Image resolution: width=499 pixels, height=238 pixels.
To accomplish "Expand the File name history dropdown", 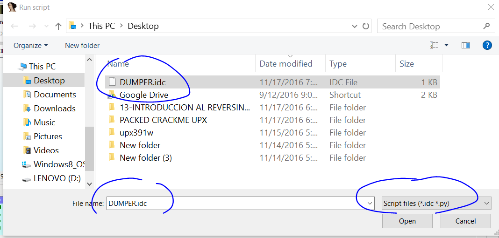I will click(371, 203).
